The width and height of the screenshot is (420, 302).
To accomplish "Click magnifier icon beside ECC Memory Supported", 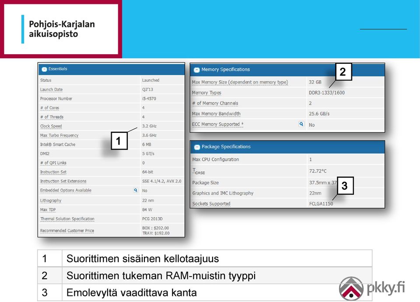I will pyautogui.click(x=301, y=124).
